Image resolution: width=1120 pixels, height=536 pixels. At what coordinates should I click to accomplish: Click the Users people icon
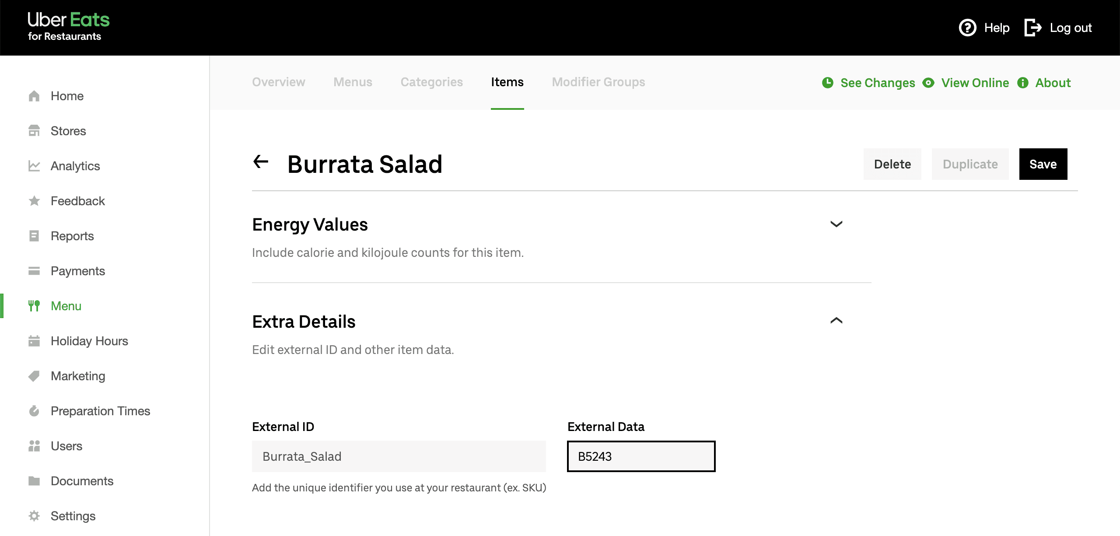pyautogui.click(x=34, y=446)
